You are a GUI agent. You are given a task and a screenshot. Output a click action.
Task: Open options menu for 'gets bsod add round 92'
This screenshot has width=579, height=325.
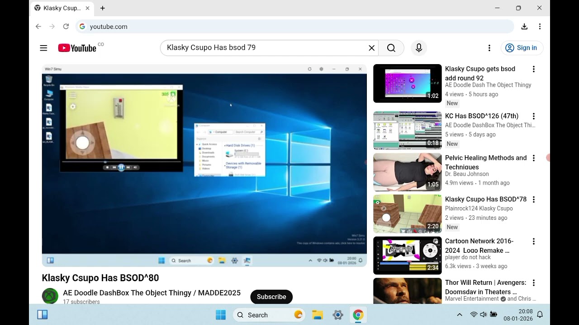[x=534, y=69]
